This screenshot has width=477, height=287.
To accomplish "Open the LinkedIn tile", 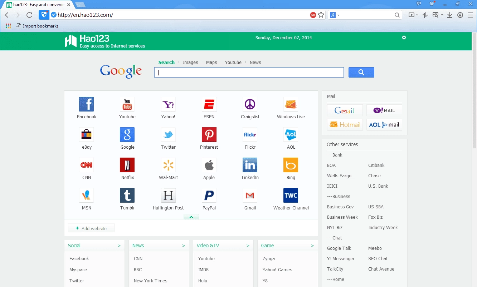I will (250, 165).
